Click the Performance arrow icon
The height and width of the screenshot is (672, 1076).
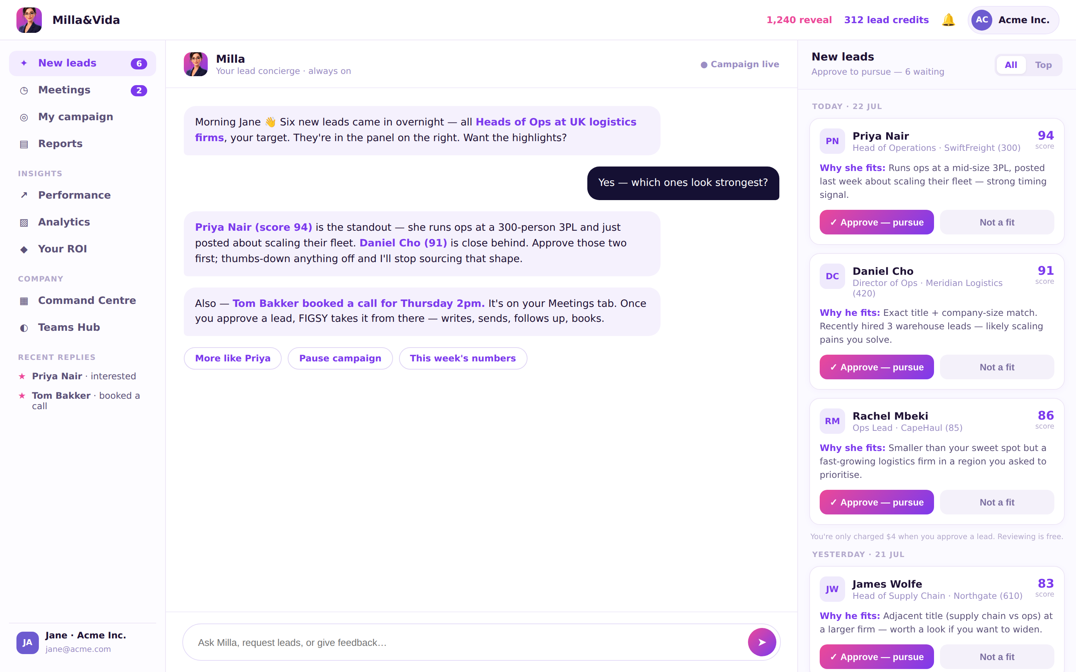[24, 195]
